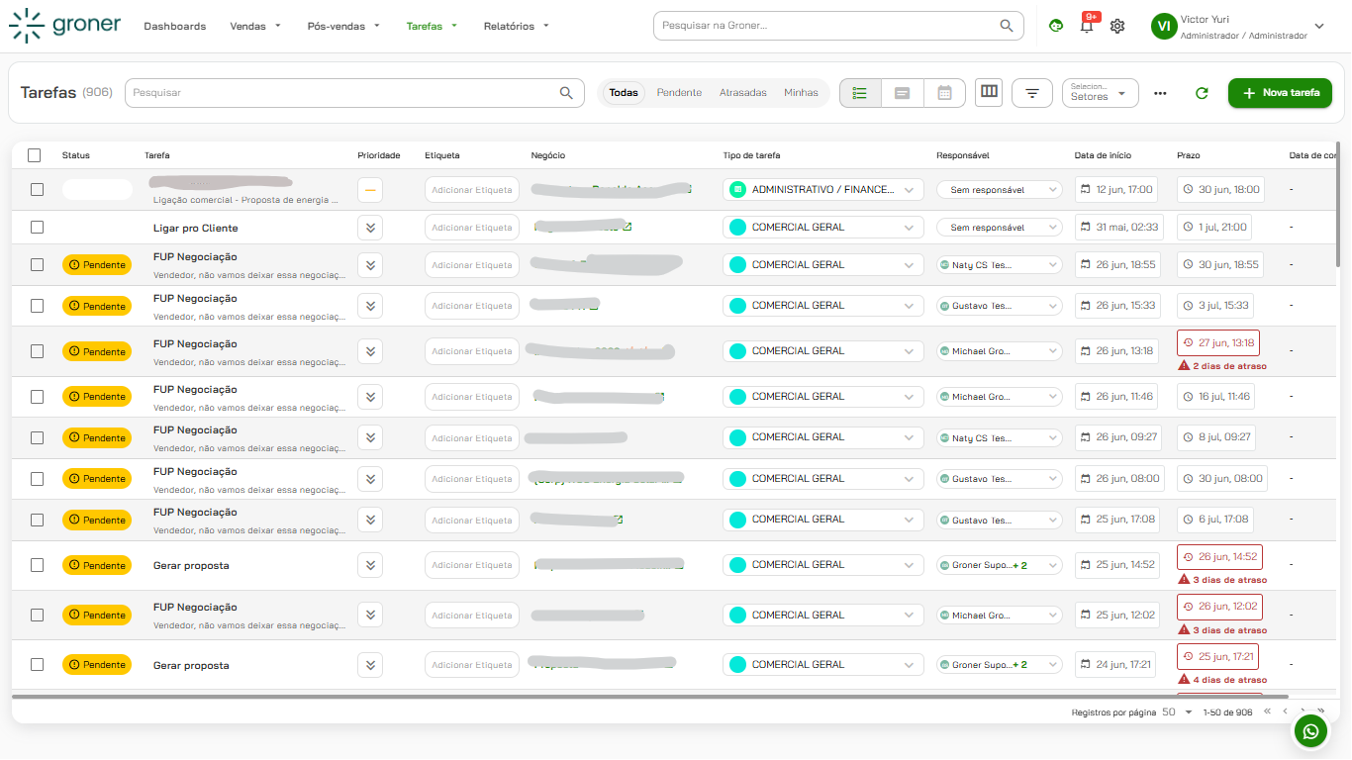Open overdue deadline 27 jun, 13:18

coord(1218,343)
